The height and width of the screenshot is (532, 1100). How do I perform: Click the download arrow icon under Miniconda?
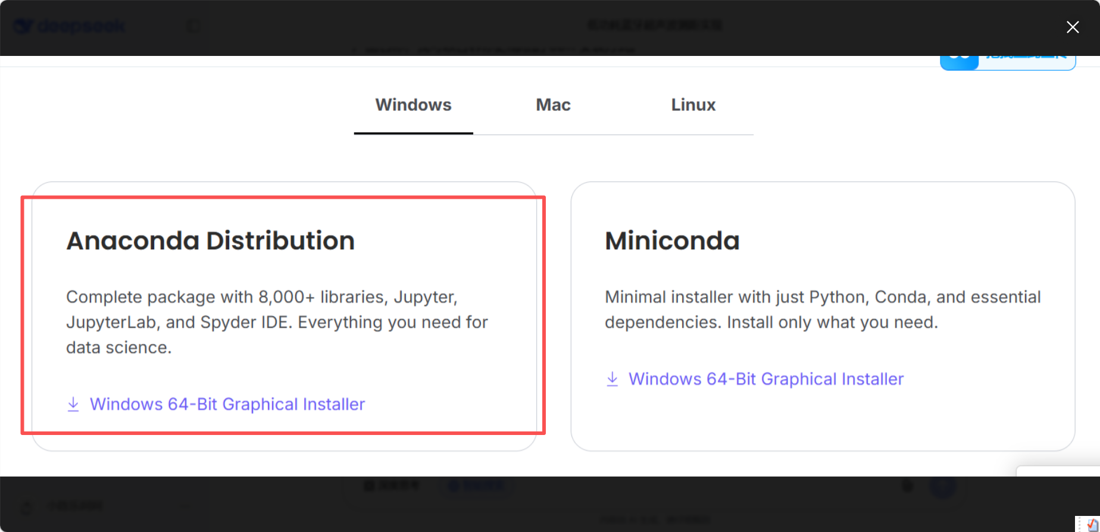(612, 379)
